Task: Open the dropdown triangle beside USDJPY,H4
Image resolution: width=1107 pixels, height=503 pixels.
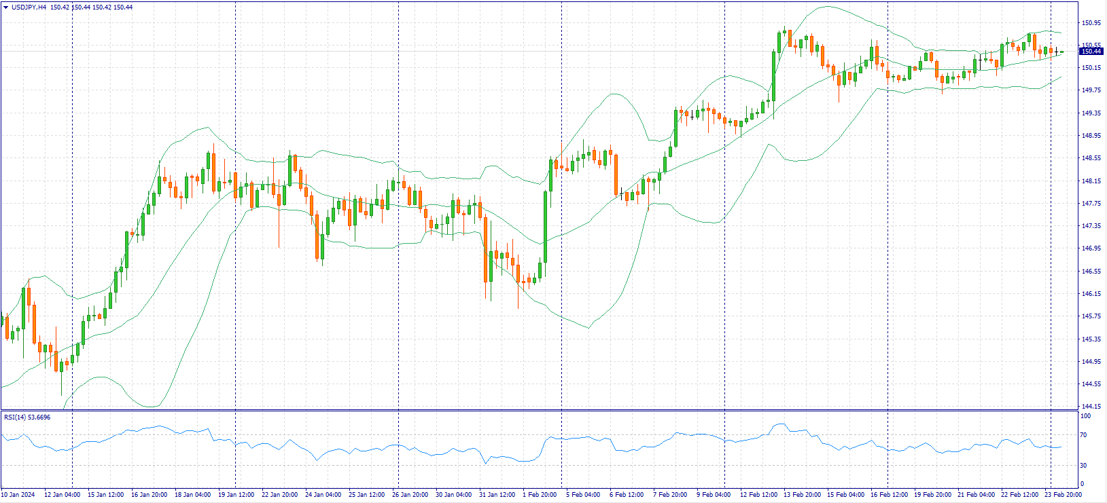Action: [x=5, y=7]
